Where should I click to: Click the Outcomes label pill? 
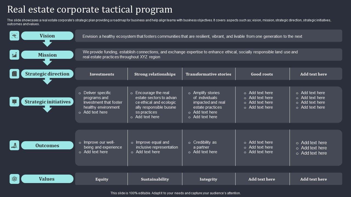click(47, 146)
